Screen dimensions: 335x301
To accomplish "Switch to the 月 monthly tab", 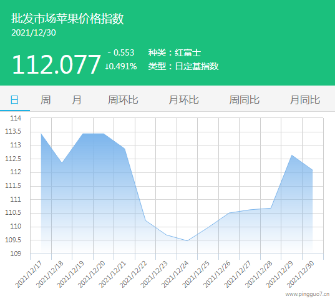I will point(77,100).
